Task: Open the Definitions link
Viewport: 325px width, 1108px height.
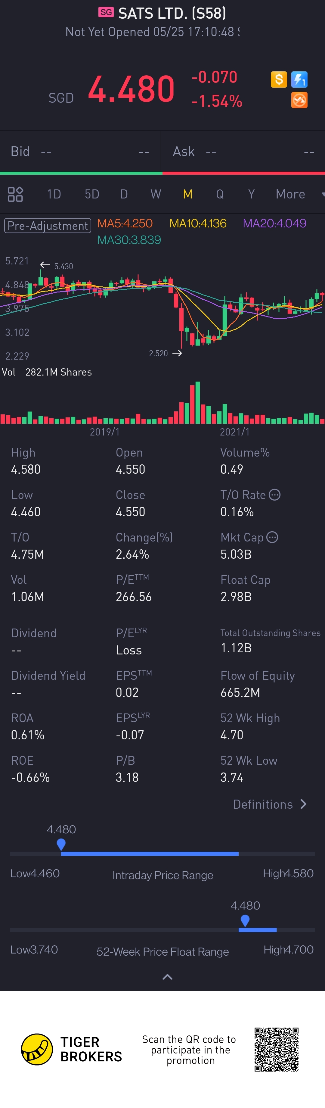Action: click(x=263, y=804)
